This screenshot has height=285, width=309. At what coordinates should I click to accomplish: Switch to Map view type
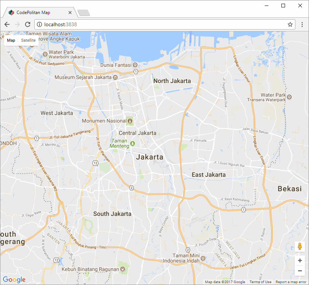11,40
